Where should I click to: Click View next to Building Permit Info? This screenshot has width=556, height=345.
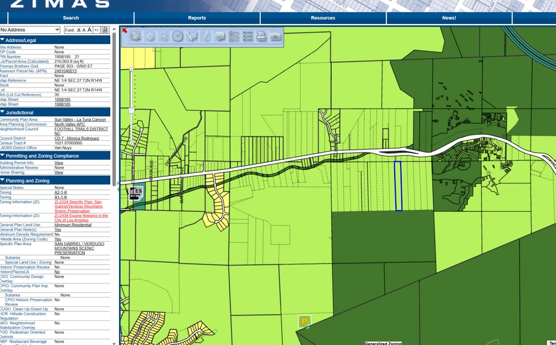click(57, 163)
